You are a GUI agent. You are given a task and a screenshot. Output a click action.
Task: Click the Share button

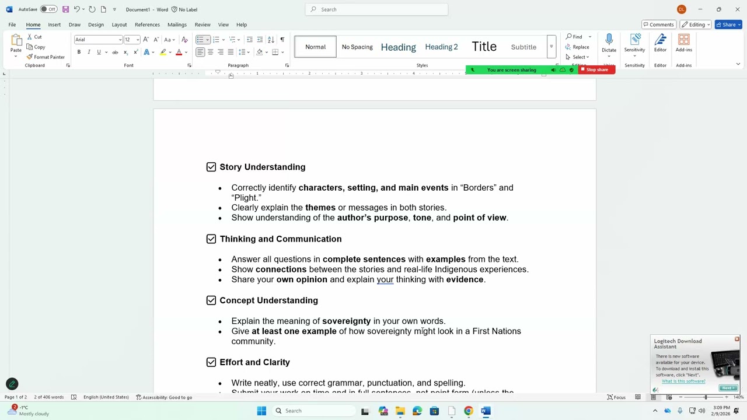pyautogui.click(x=728, y=24)
